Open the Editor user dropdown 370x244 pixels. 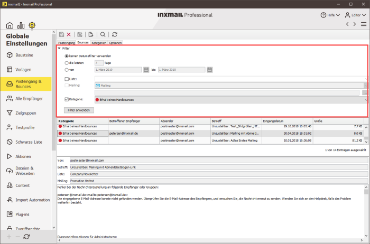(355, 15)
